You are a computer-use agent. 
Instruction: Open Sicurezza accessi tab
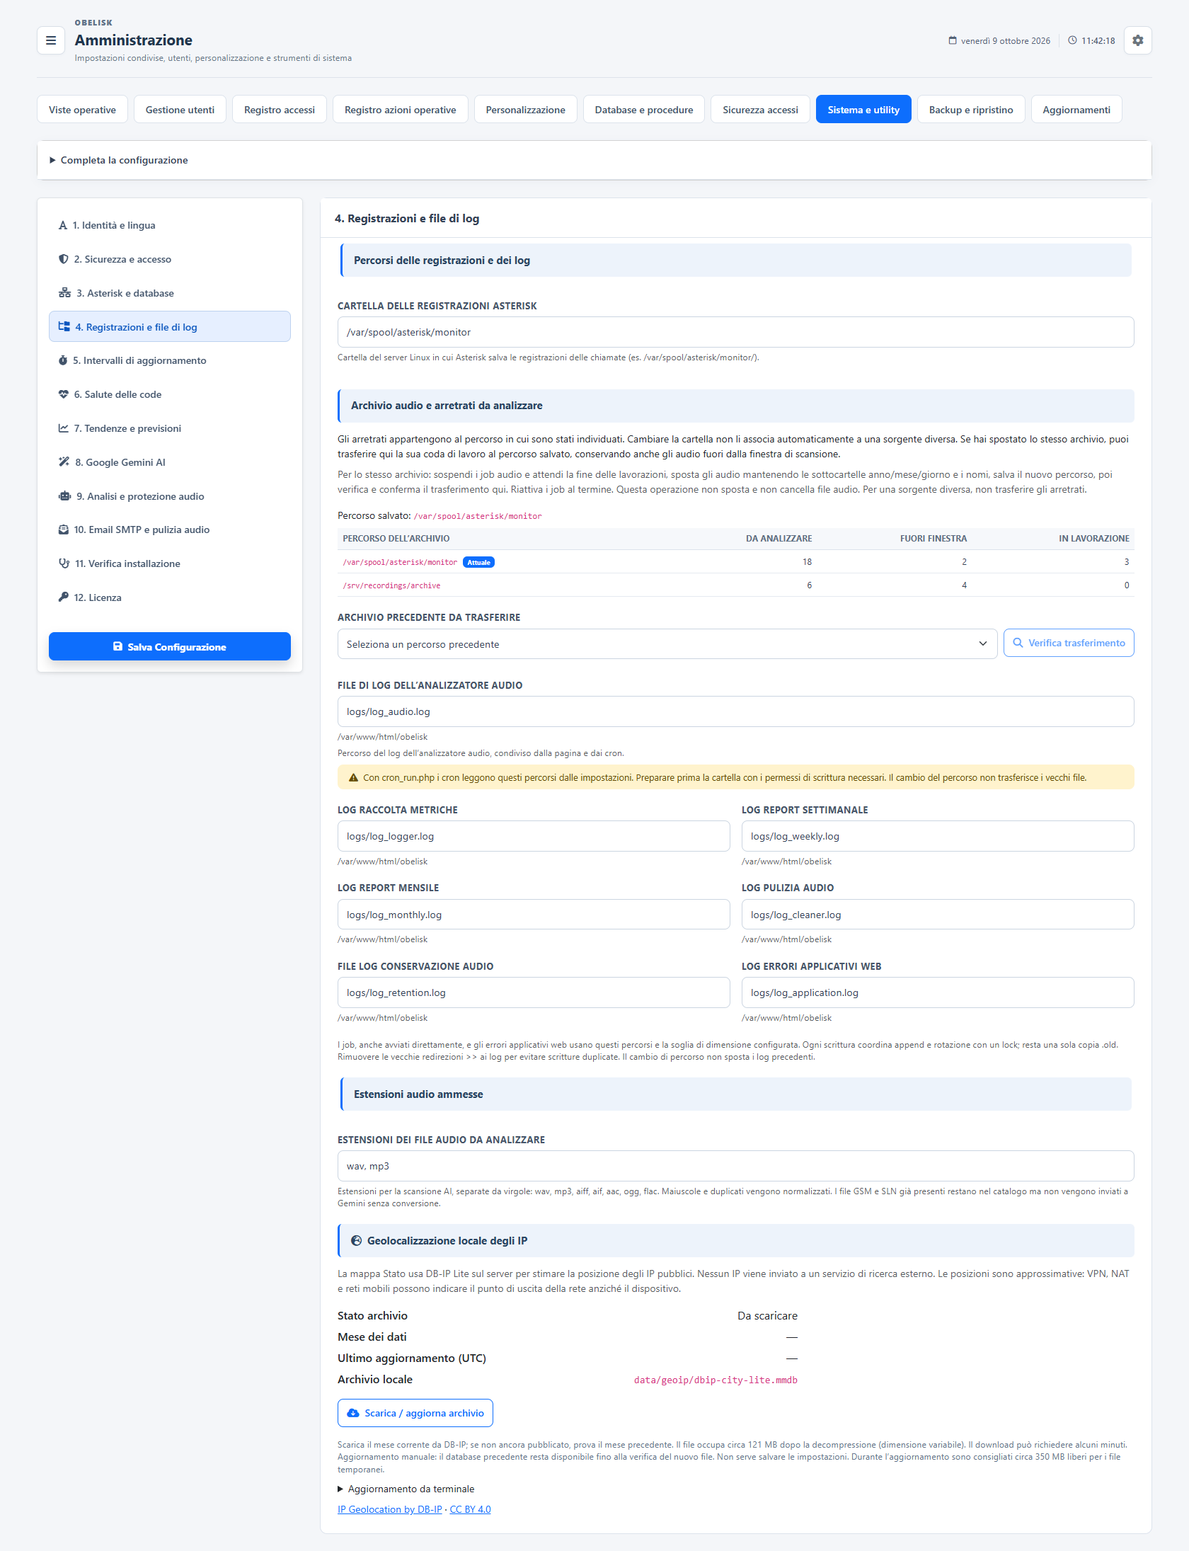[x=760, y=110]
